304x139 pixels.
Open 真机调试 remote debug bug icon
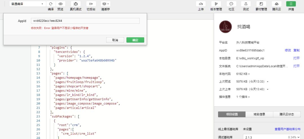pyautogui.click(x=76, y=4)
